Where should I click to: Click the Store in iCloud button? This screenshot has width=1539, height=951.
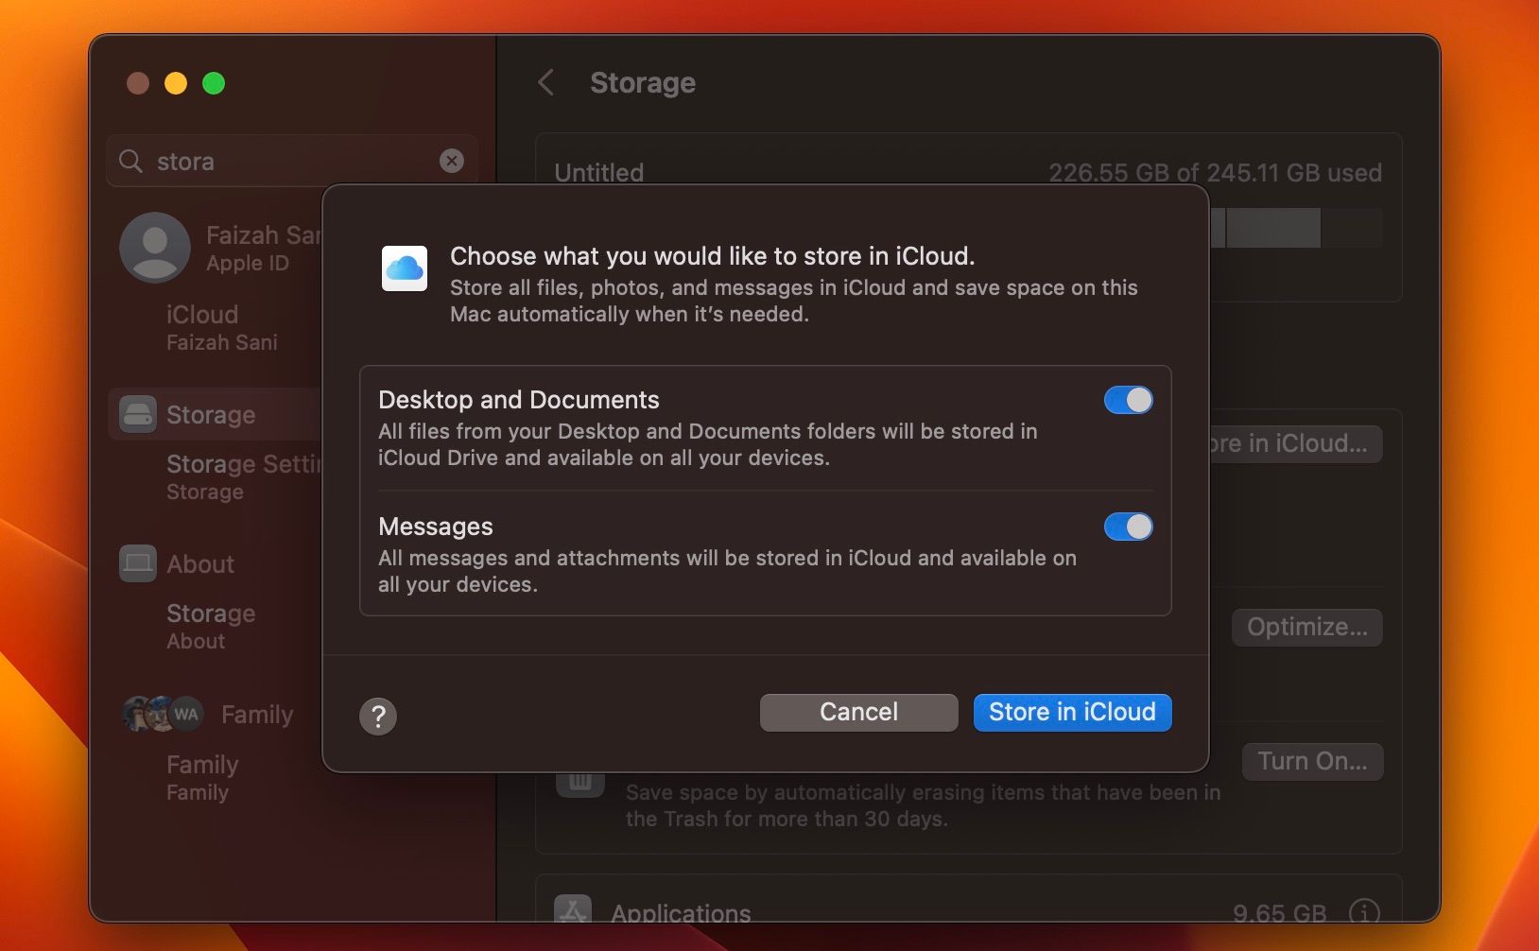(x=1072, y=712)
